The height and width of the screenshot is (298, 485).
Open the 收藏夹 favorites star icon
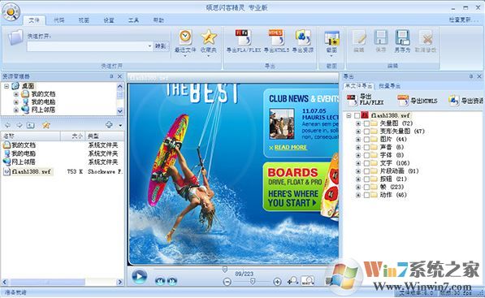pos(209,37)
